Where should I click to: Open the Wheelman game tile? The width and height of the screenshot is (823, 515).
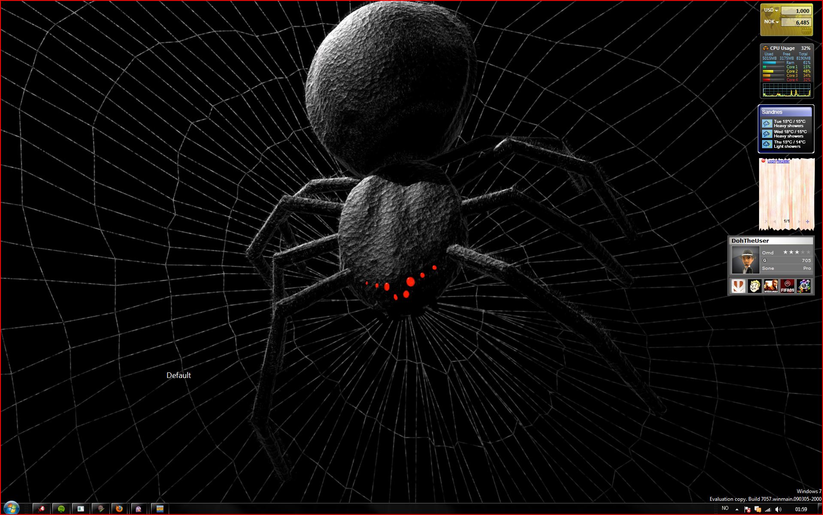(x=771, y=286)
